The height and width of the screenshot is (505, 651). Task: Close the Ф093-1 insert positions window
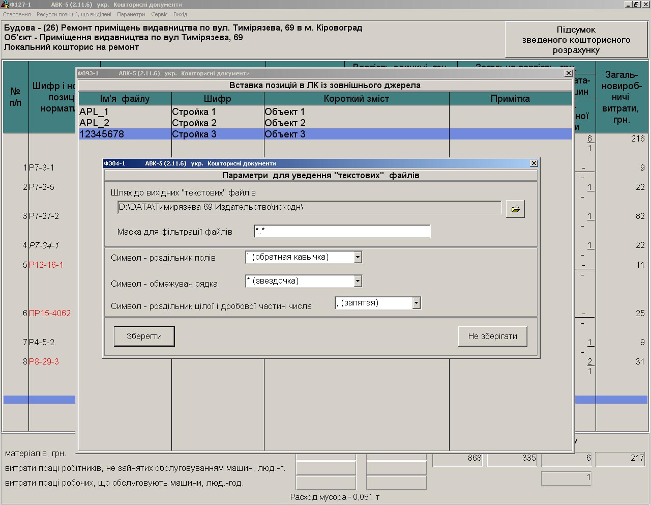[568, 73]
